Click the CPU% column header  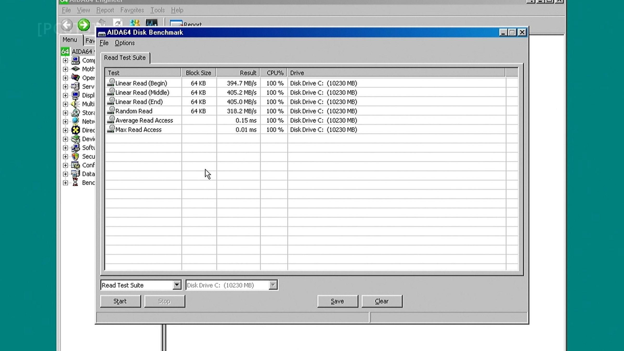pos(274,73)
